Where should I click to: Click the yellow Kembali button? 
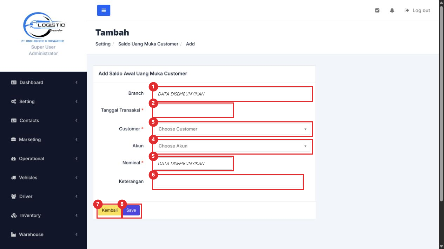[x=110, y=210]
